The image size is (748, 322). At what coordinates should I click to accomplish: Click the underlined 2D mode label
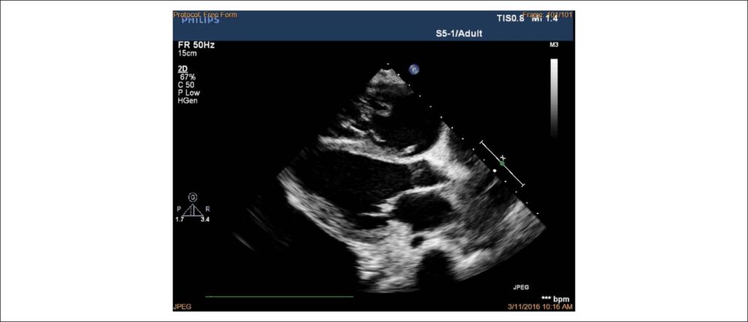tap(182, 69)
